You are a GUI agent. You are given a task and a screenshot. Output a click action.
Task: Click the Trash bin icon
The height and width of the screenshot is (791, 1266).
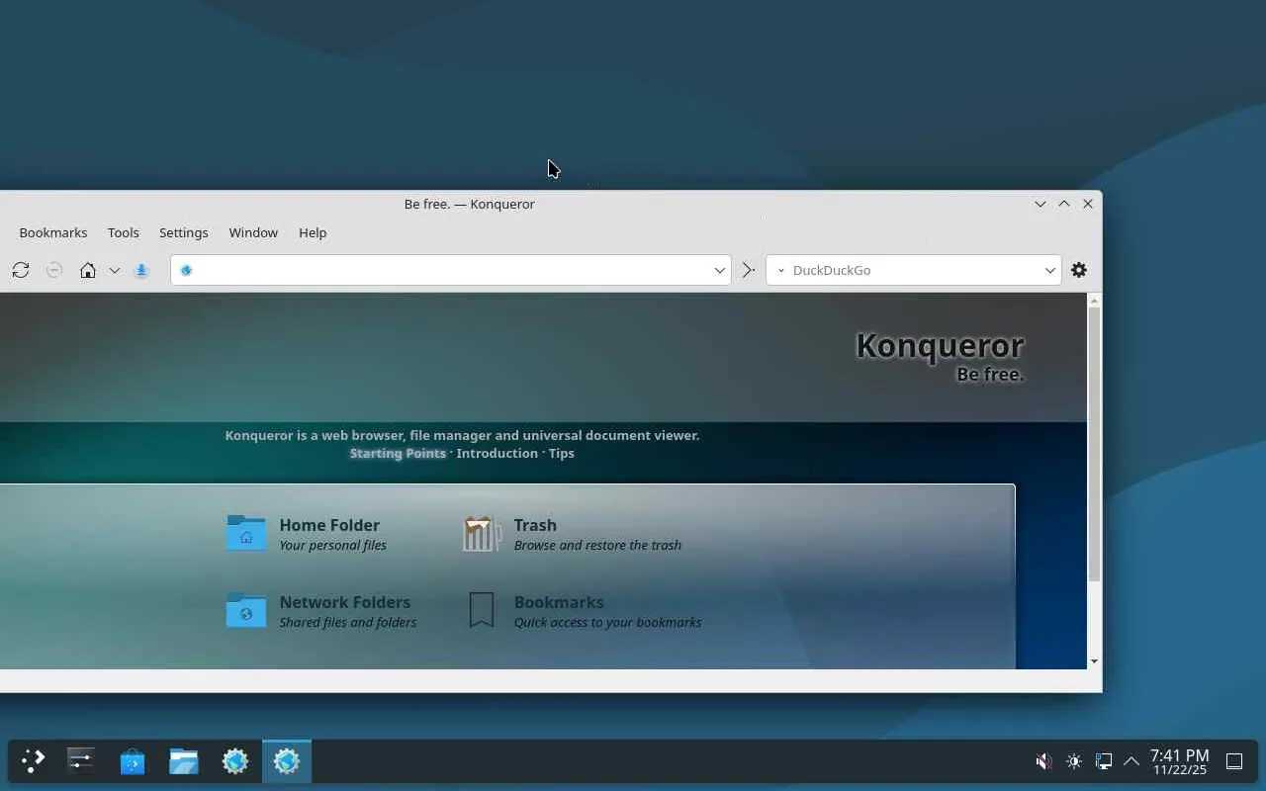click(482, 534)
